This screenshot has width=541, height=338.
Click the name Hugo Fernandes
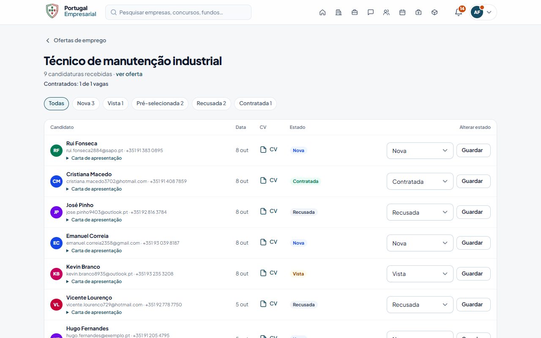point(87,328)
